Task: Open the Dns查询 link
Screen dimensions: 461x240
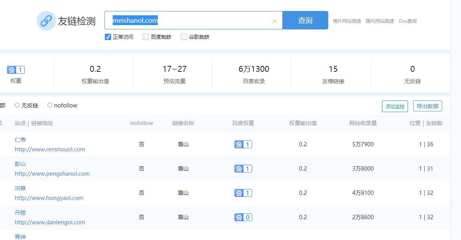Action: coord(408,21)
